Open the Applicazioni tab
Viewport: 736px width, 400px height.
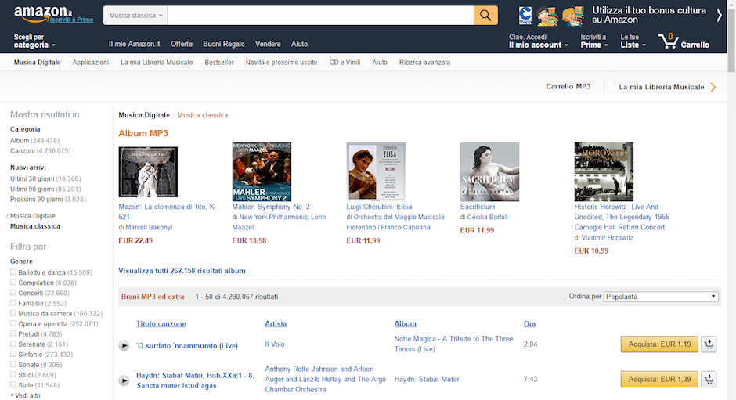[91, 63]
